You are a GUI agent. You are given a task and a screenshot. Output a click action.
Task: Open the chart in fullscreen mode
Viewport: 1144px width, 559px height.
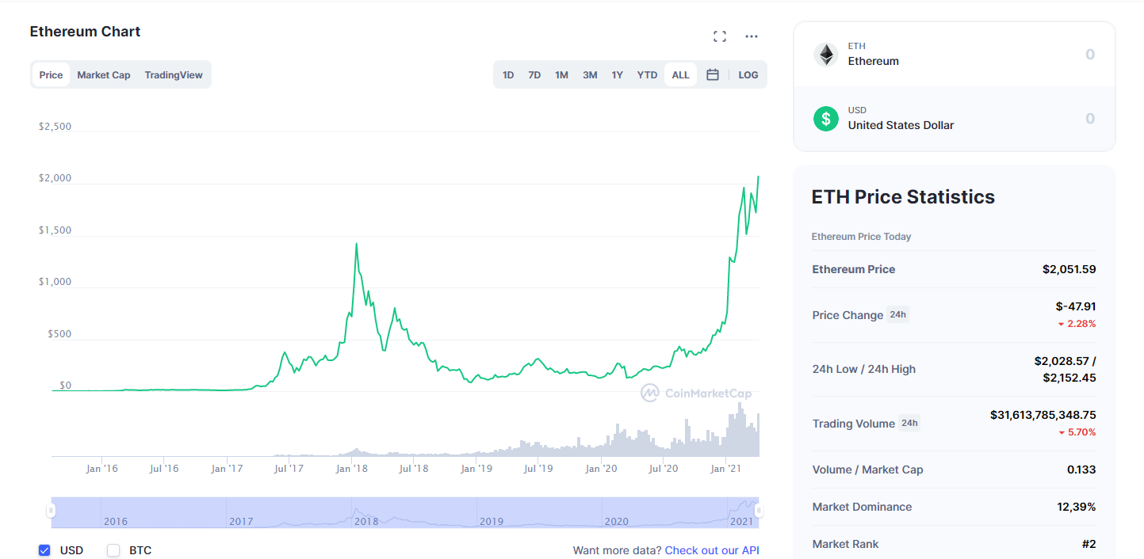[x=720, y=36]
